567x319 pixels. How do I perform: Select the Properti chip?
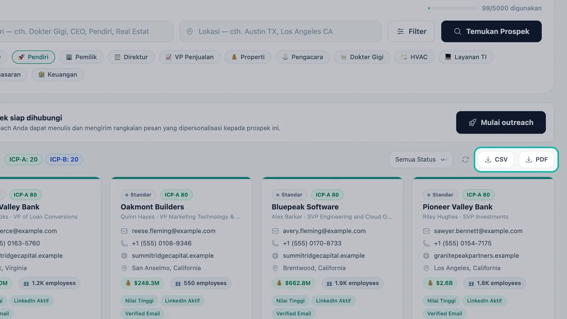pyautogui.click(x=248, y=57)
